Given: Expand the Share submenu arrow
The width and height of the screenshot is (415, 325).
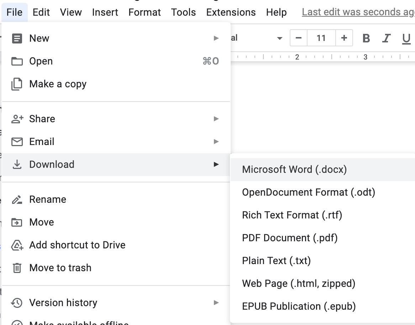Looking at the screenshot, I should pos(216,118).
